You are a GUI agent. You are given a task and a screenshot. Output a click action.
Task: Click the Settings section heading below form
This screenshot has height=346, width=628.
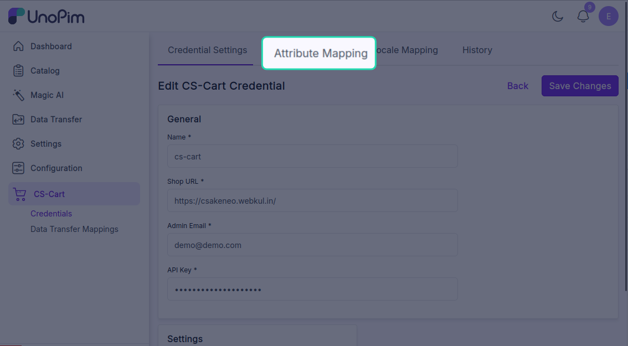[x=185, y=339]
